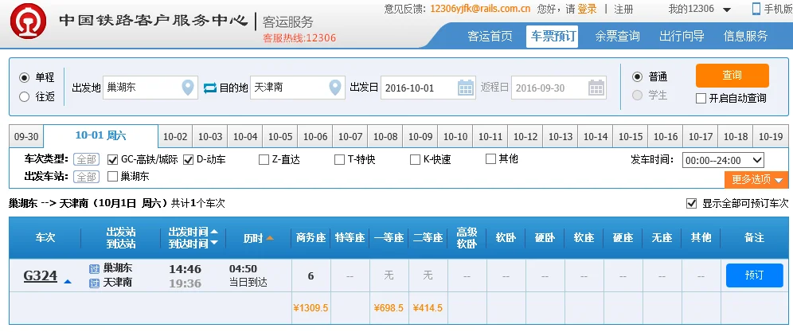
Task: Select 往返 round-trip radio button
Action: [x=24, y=96]
